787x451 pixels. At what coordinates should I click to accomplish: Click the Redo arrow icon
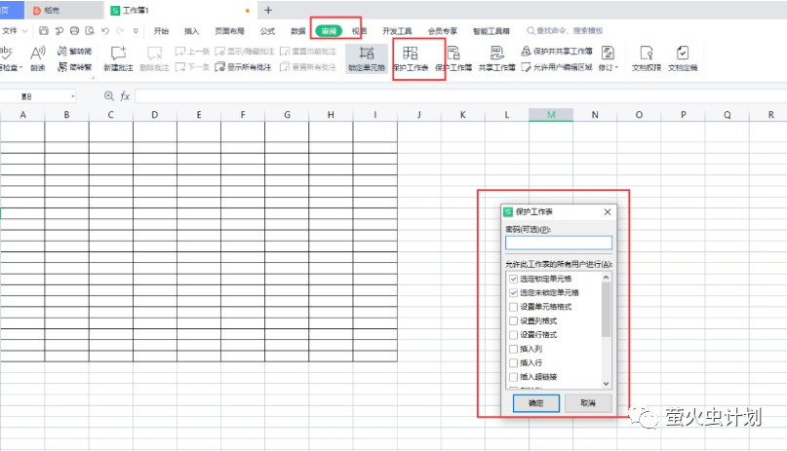click(x=120, y=31)
